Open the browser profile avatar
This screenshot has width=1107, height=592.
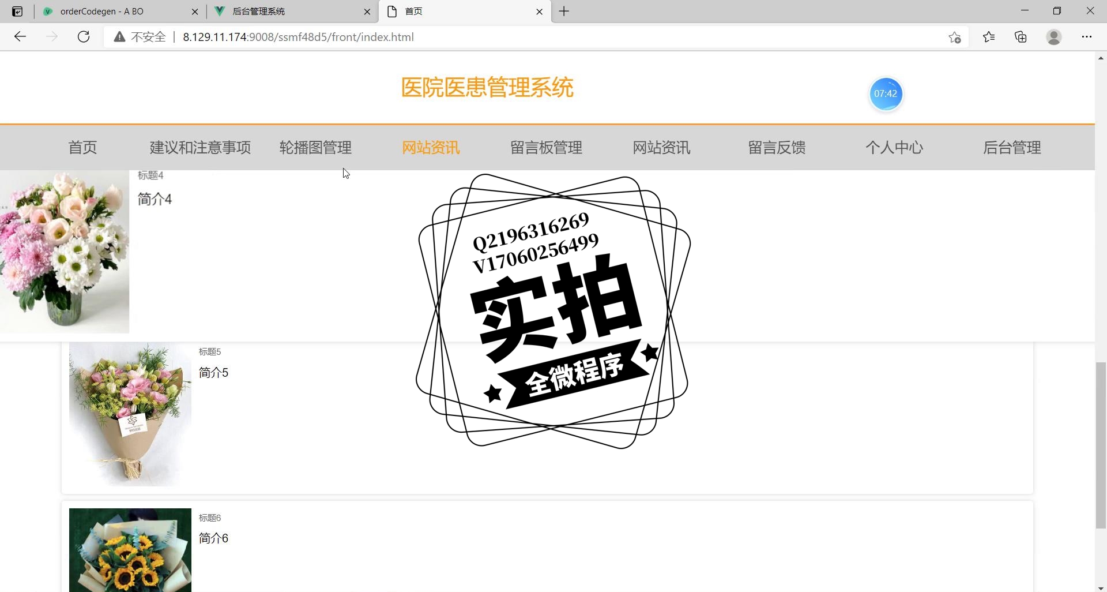[x=1054, y=37]
